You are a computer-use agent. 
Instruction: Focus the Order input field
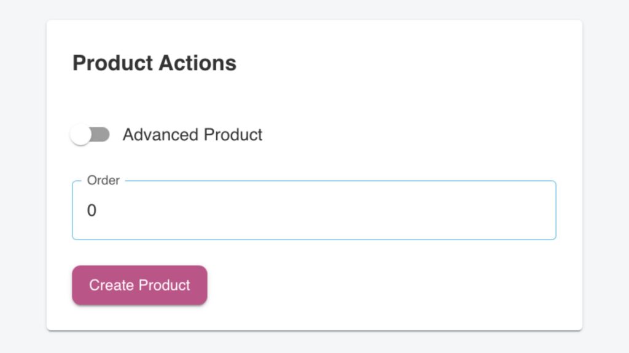(x=313, y=211)
